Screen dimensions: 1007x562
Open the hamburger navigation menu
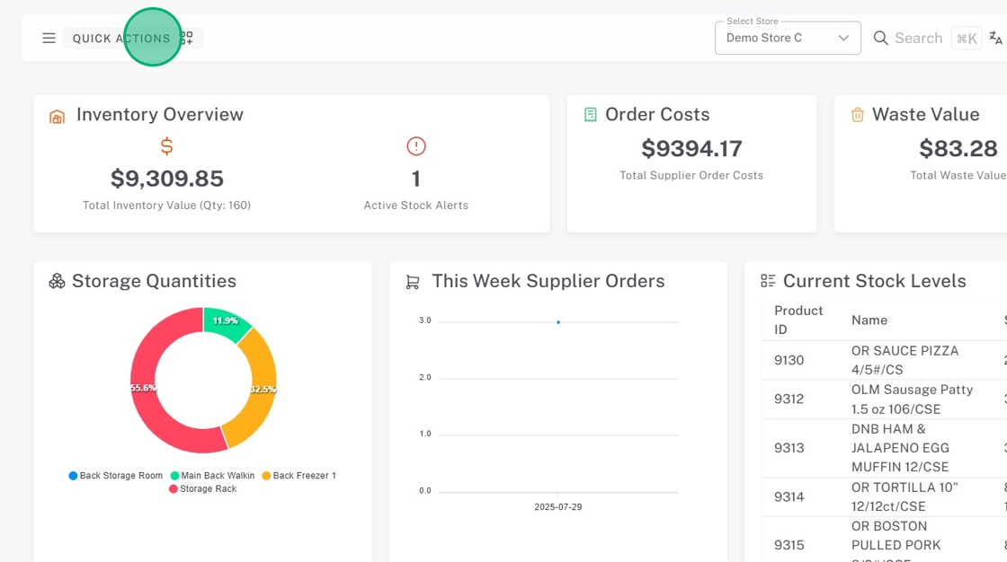point(49,39)
